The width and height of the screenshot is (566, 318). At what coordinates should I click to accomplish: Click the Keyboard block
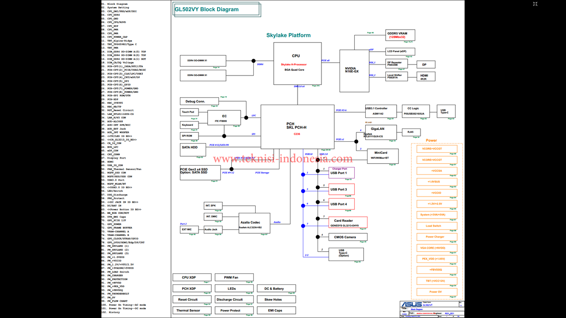click(x=190, y=125)
